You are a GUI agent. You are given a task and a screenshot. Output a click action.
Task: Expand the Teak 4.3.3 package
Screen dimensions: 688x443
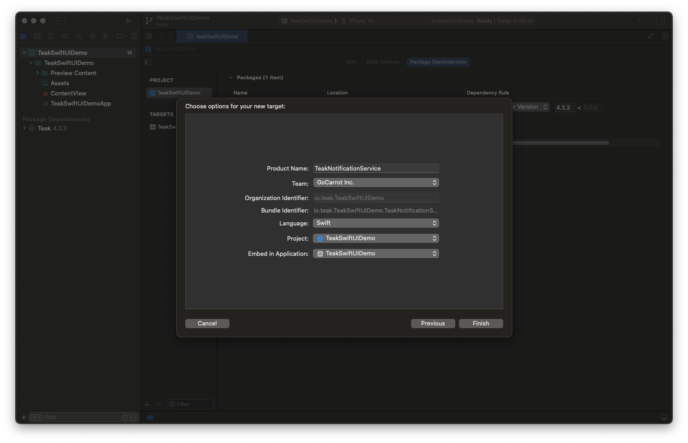pyautogui.click(x=24, y=128)
